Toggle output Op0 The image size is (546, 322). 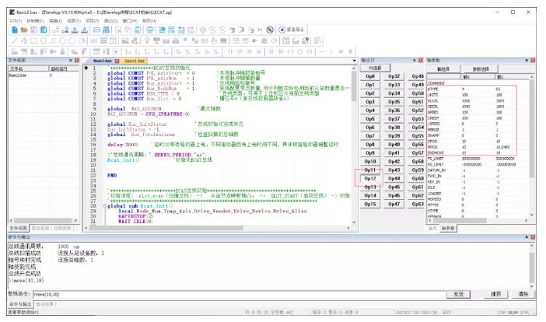tap(370, 76)
